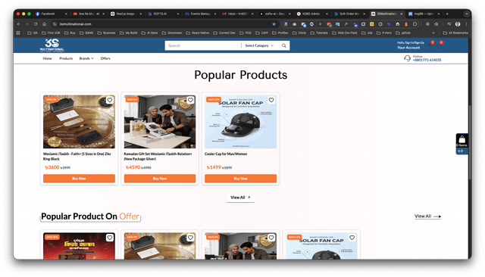This screenshot has width=485, height=277.
Task: Call the hotline number +8801771-654035
Action: tap(427, 60)
